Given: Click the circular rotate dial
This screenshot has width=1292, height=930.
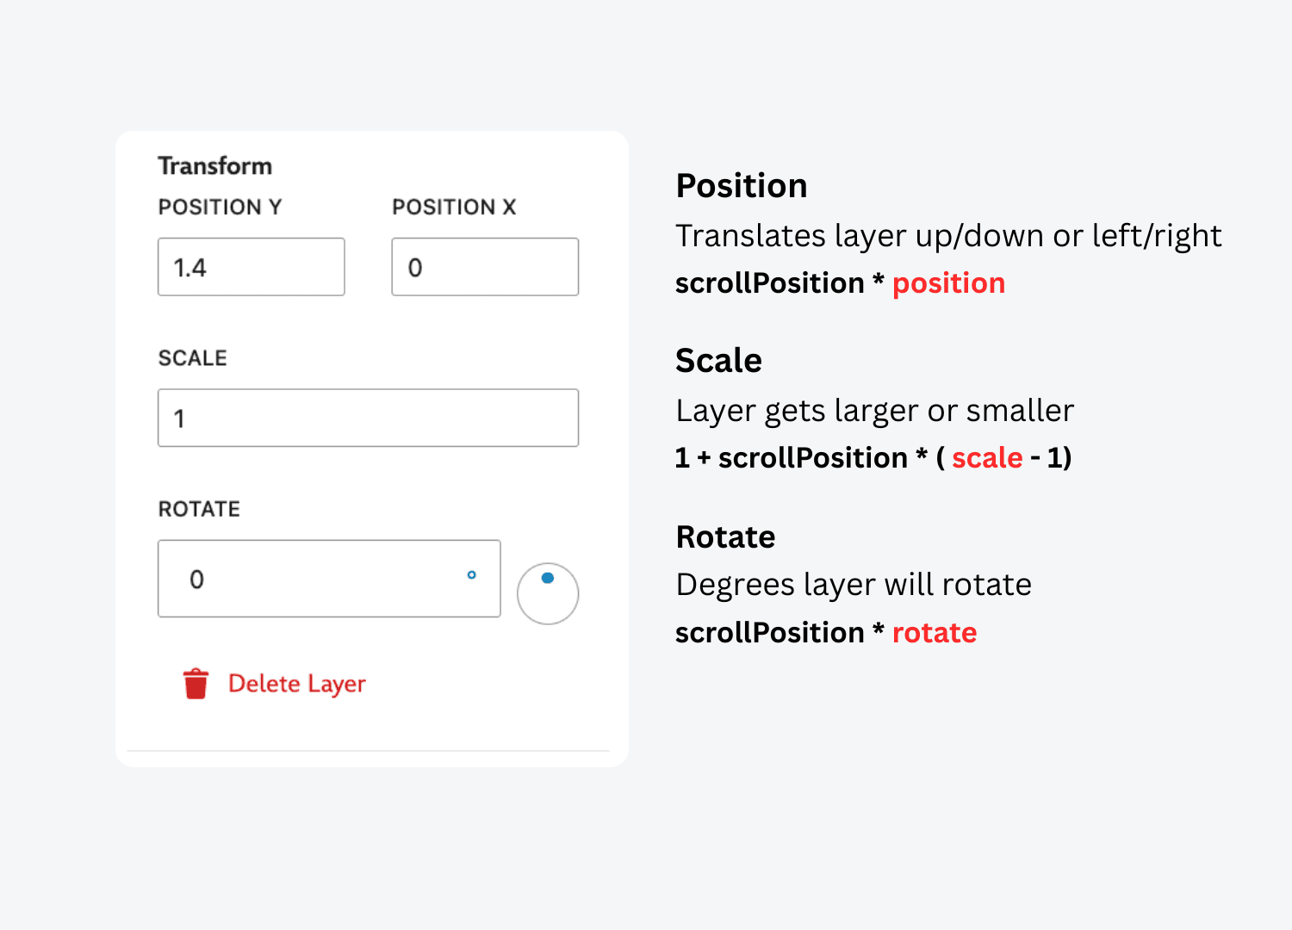Looking at the screenshot, I should [548, 594].
